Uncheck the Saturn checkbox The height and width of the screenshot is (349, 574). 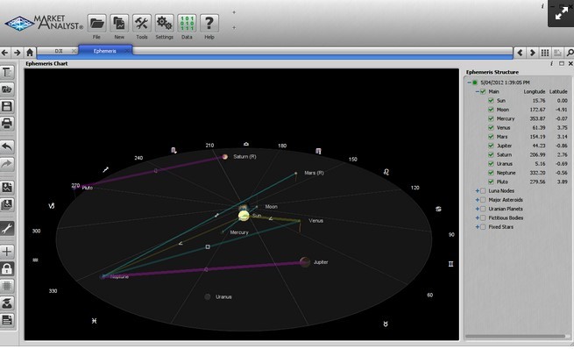click(x=491, y=154)
